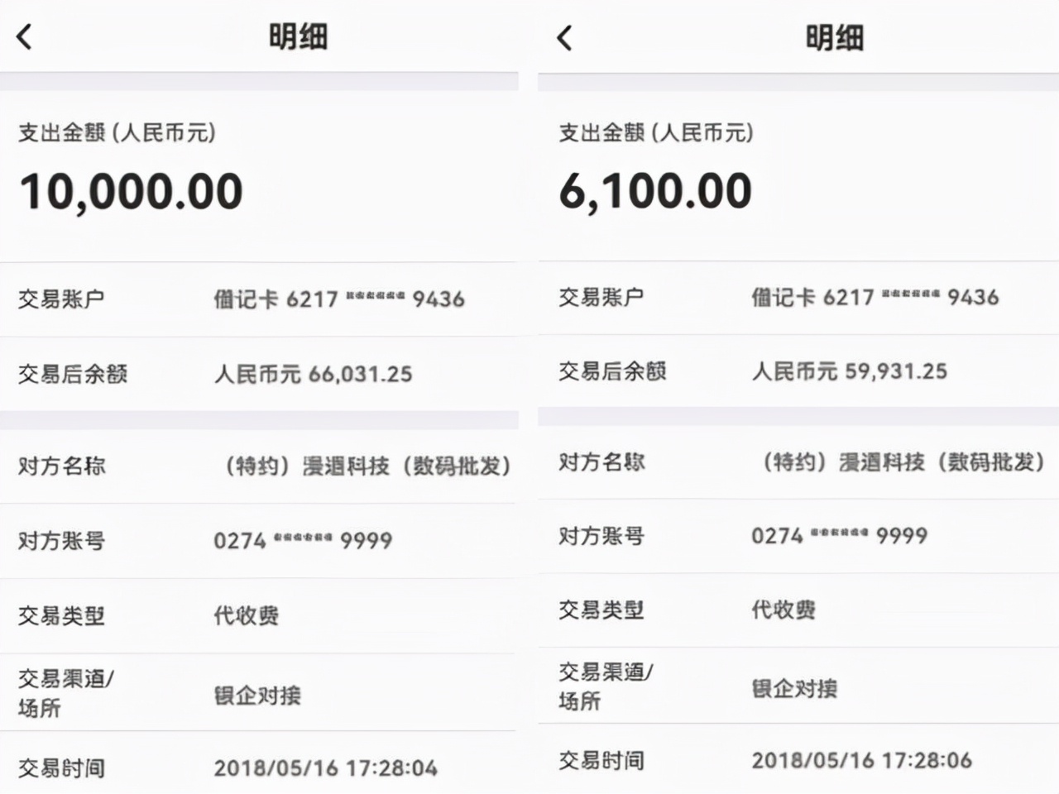Click balance 人民币元 59,931.25
This screenshot has width=1059, height=794.
[850, 371]
